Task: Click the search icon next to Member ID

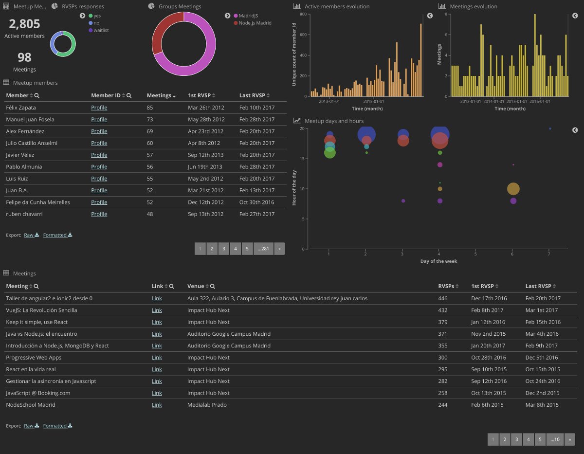Action: [x=129, y=96]
